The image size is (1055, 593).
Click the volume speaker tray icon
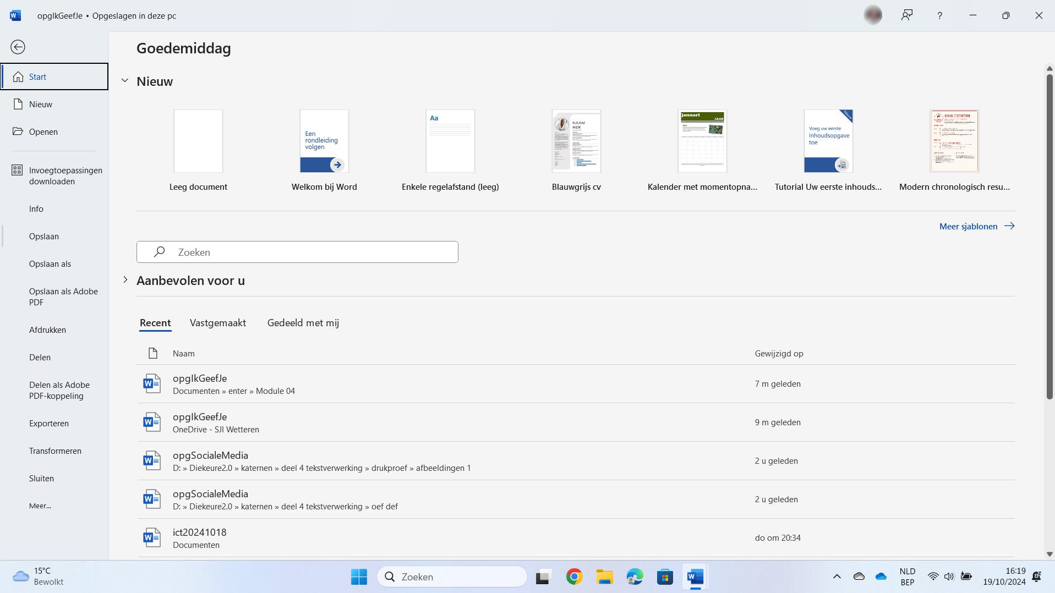(949, 577)
